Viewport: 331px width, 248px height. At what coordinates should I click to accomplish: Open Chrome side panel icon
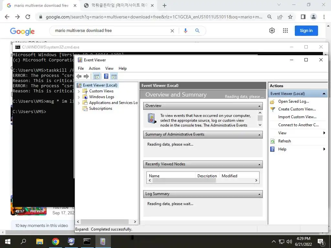click(x=303, y=17)
